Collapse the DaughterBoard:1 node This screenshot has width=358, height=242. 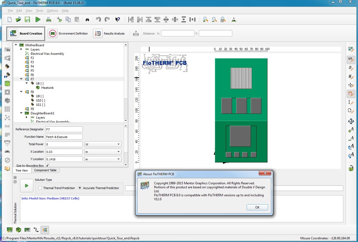(21, 113)
